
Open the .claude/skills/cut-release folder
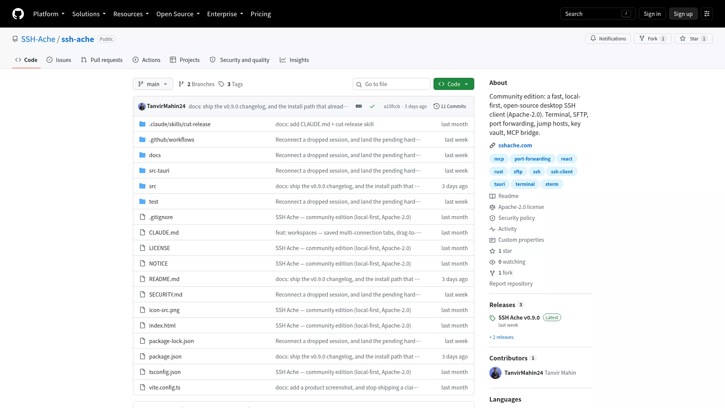coord(180,124)
